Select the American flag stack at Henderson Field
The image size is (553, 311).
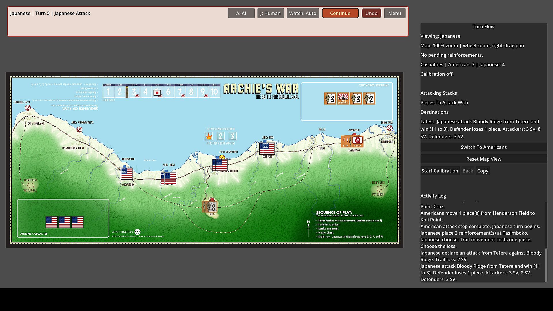[220, 165]
